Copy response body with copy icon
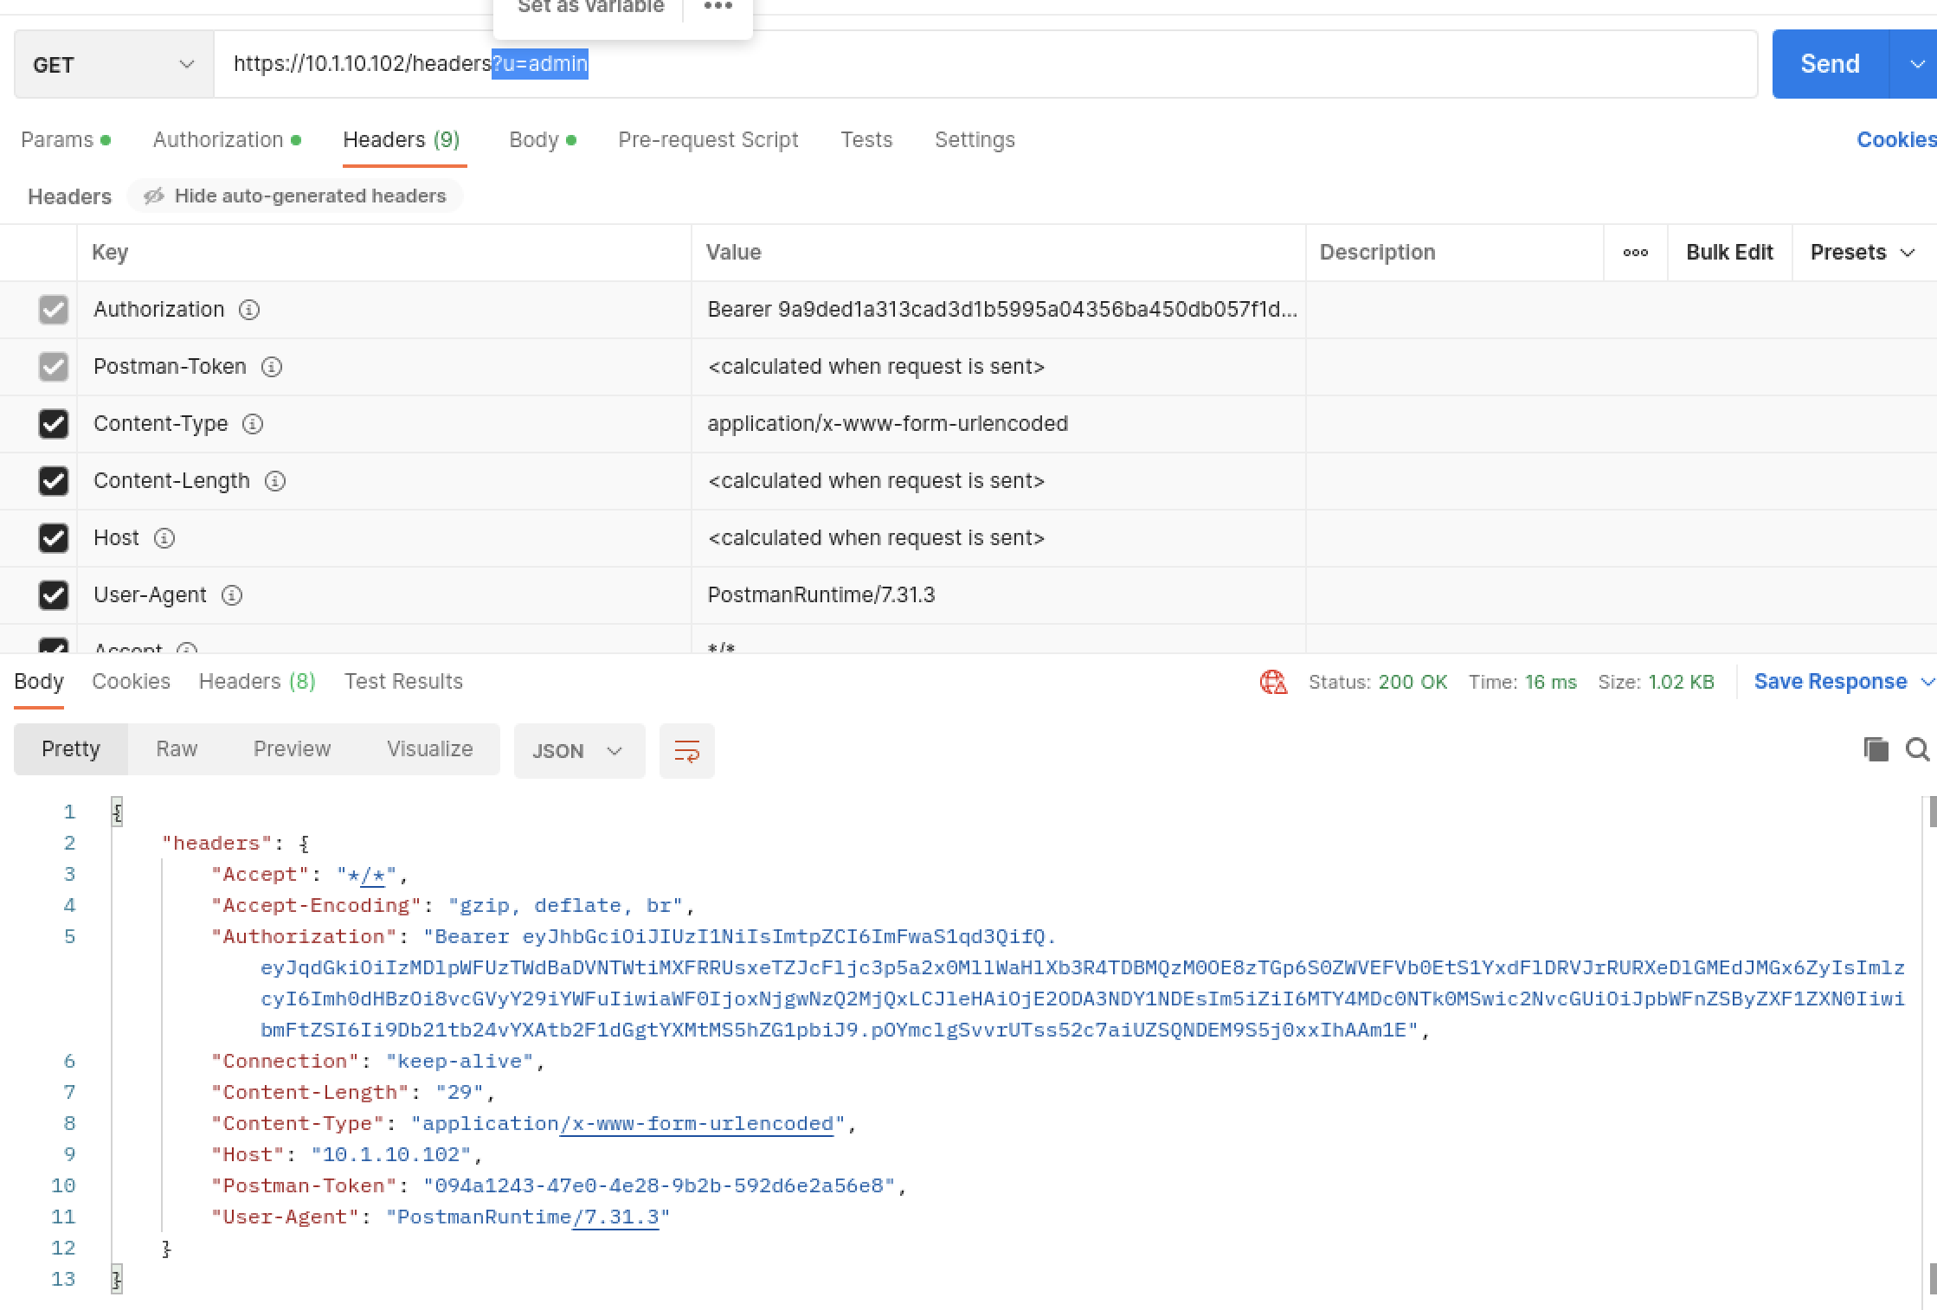 pyautogui.click(x=1876, y=749)
